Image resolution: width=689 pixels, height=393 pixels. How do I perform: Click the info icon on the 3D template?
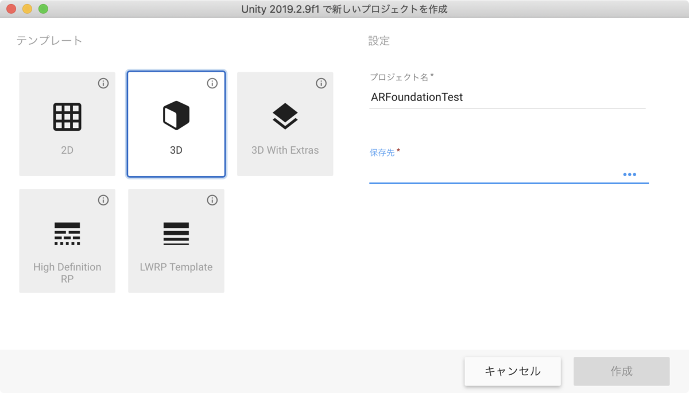pos(212,83)
